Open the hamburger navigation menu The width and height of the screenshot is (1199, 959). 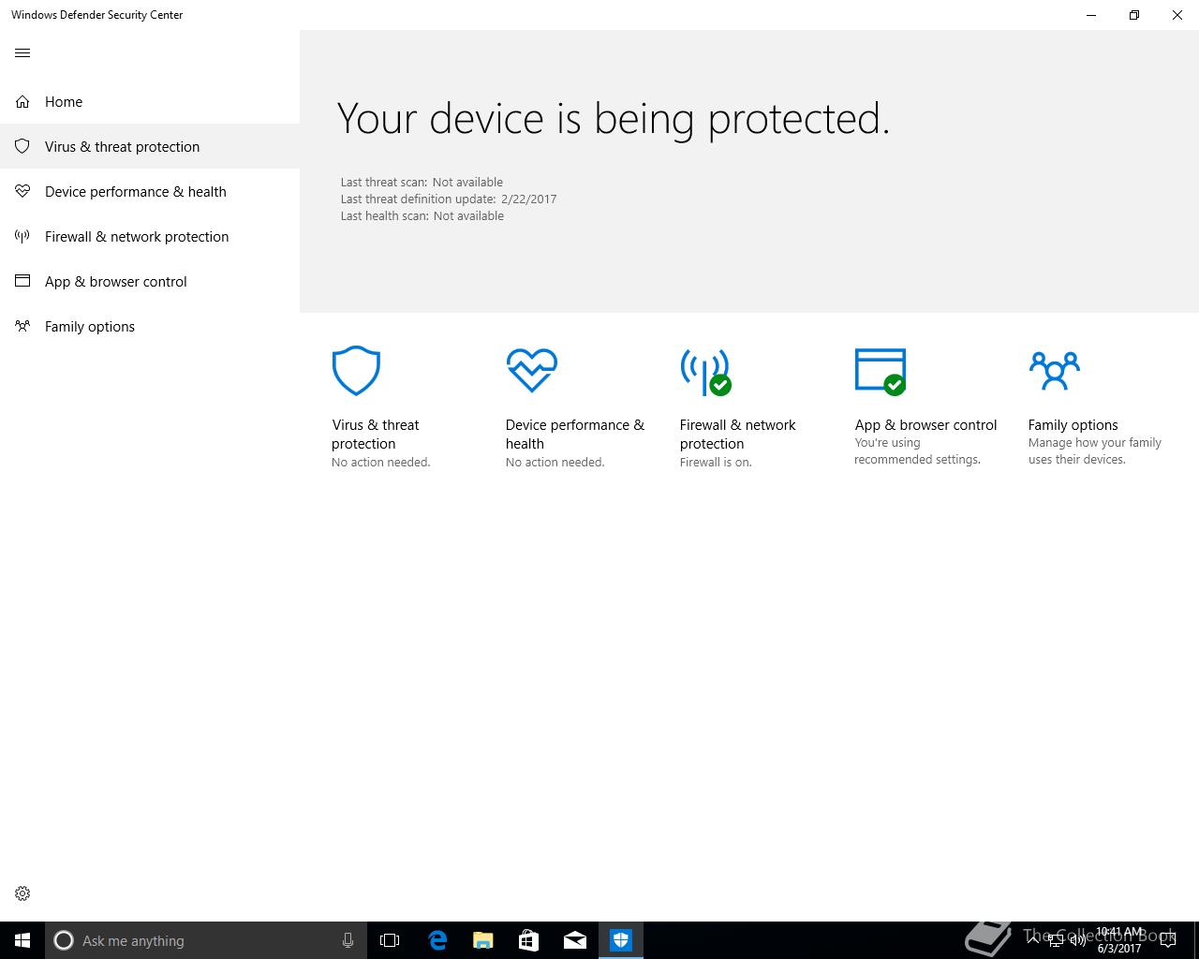[22, 52]
